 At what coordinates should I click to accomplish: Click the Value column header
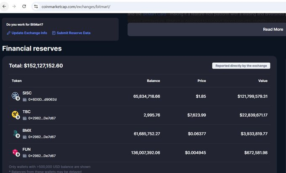[263, 81]
